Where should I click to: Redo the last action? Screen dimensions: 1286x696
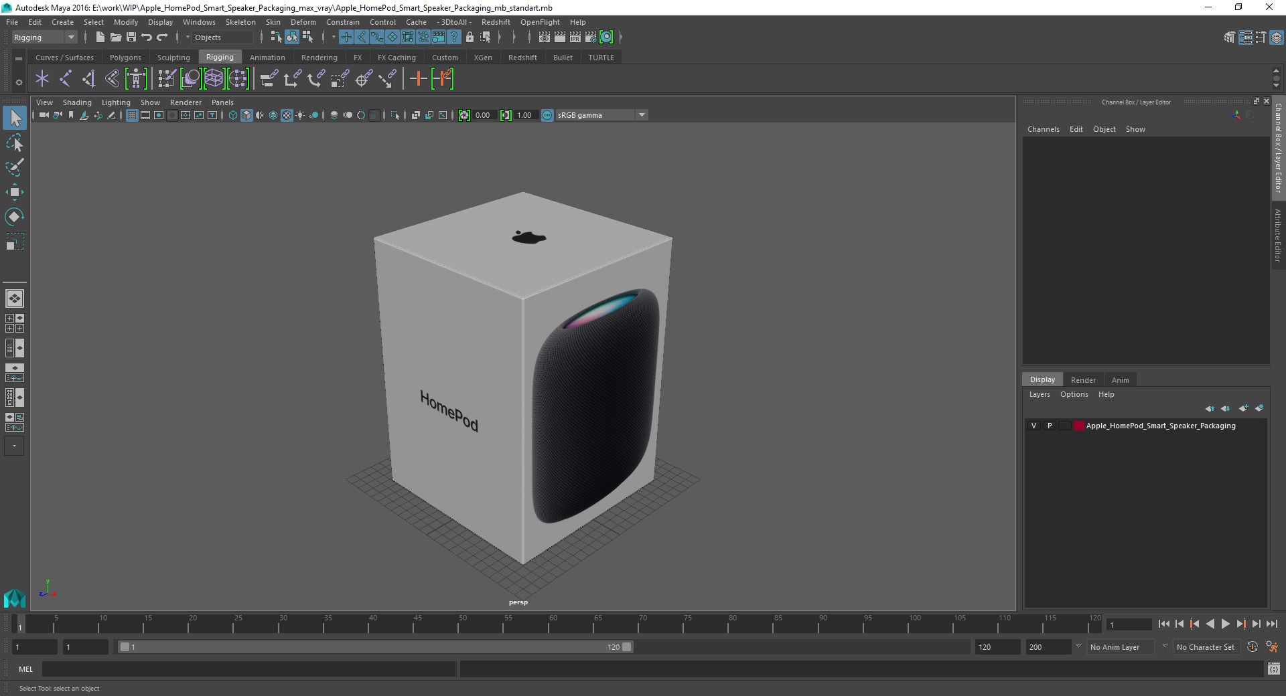click(x=162, y=37)
